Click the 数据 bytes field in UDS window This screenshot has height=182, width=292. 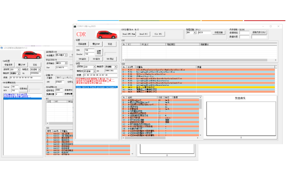click(x=25, y=78)
